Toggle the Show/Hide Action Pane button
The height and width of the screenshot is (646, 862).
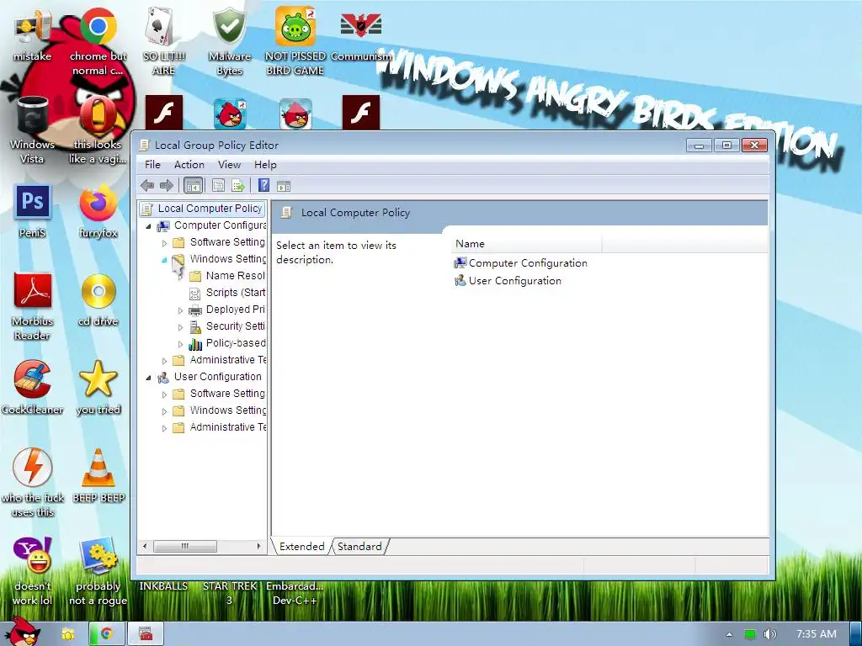pyautogui.click(x=284, y=186)
